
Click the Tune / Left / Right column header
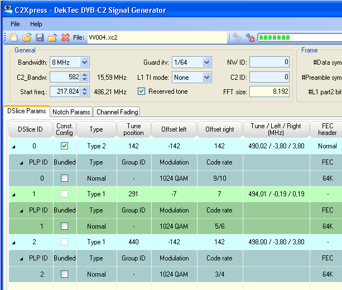pyautogui.click(x=276, y=129)
